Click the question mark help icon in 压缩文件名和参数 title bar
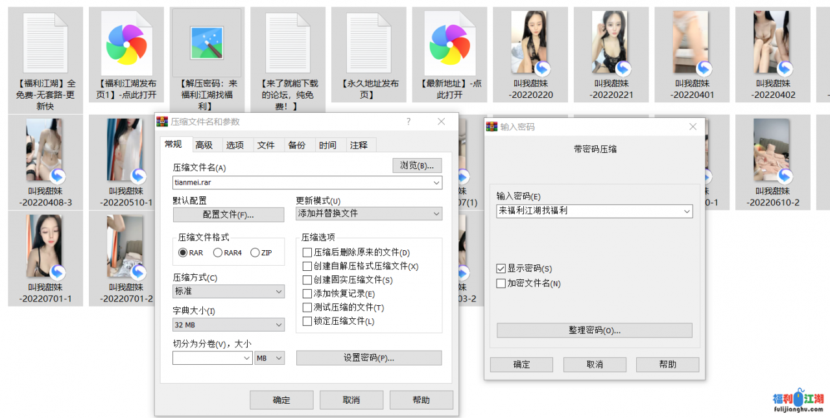The width and height of the screenshot is (830, 418). (x=409, y=121)
